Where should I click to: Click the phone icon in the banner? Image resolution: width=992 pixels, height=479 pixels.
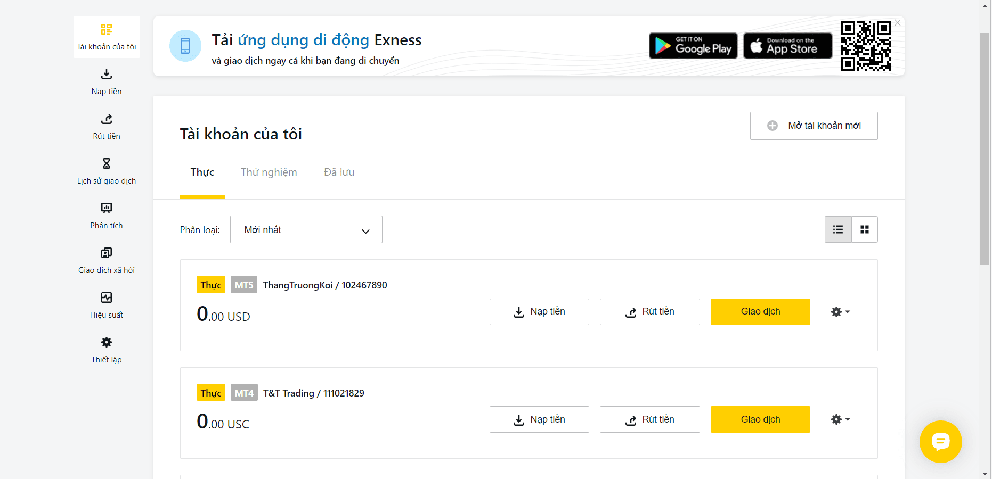tap(185, 46)
